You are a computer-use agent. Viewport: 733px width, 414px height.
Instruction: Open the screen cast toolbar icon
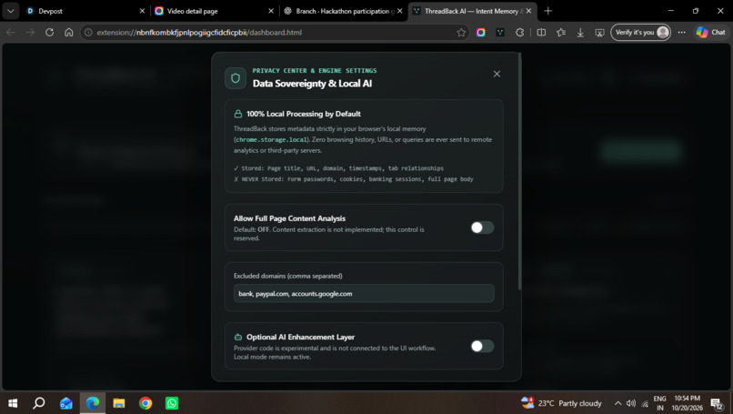click(x=600, y=32)
